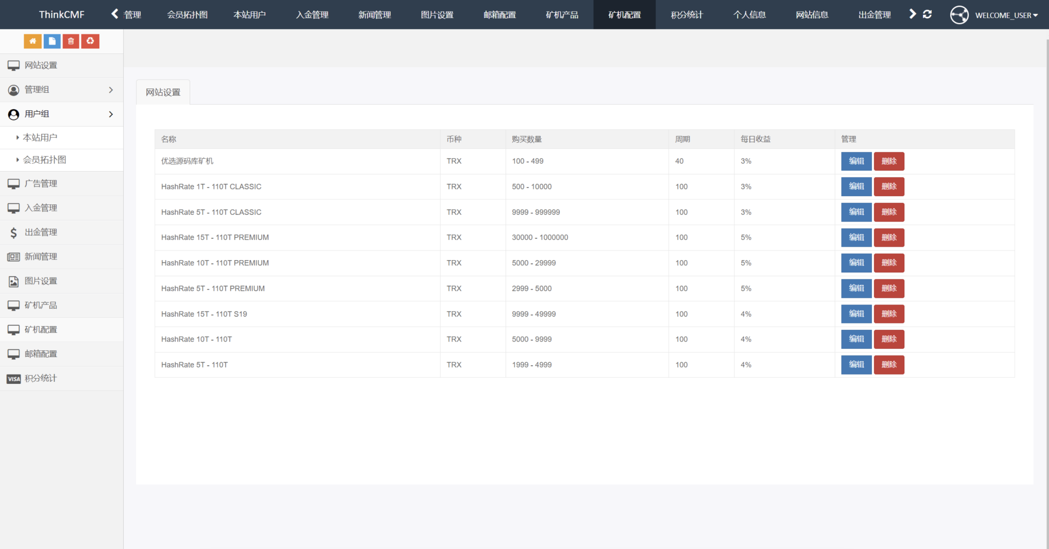Click the red trash icon button
Screen dimensions: 1049x549
coord(71,41)
